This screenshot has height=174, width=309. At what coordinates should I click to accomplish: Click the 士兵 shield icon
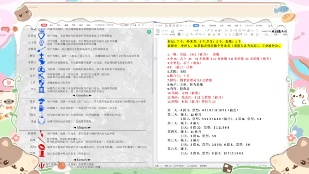tap(41, 82)
